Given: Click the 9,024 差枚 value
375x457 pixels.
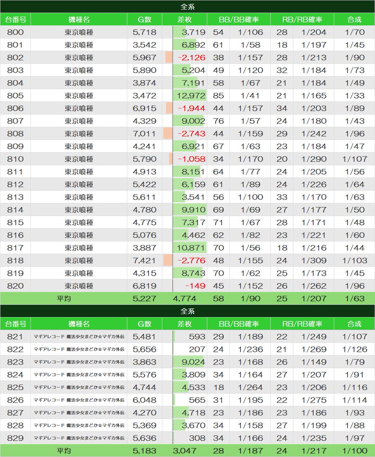Looking at the screenshot, I should 194,362.
